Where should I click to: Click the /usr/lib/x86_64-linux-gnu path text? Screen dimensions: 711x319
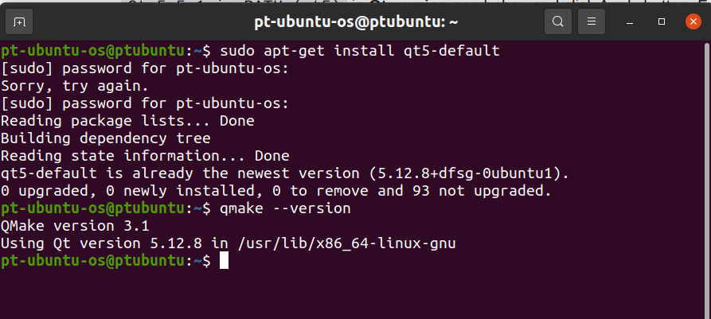coord(346,243)
